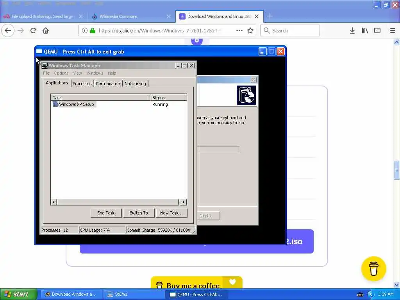Click the CD box icon in XP Setup
Screen dimensions: 400x300
[246, 95]
